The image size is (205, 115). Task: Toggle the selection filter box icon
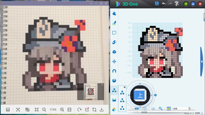[x=169, y=108]
